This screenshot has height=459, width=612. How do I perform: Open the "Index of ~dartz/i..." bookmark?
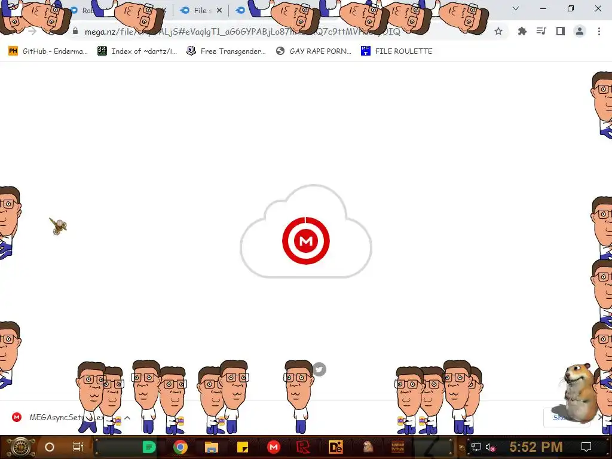point(137,51)
